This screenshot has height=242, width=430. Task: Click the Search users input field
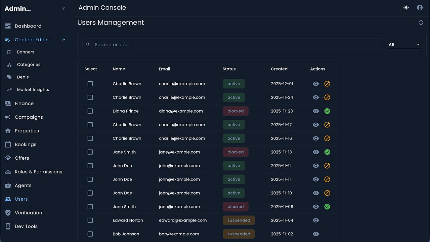[235, 45]
